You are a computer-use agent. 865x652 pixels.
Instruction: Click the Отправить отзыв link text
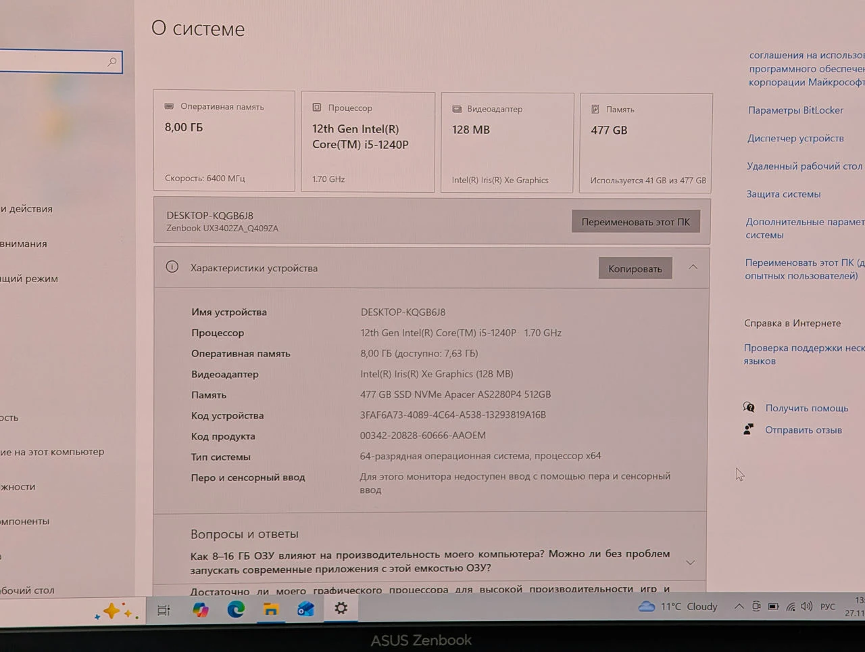pos(804,429)
